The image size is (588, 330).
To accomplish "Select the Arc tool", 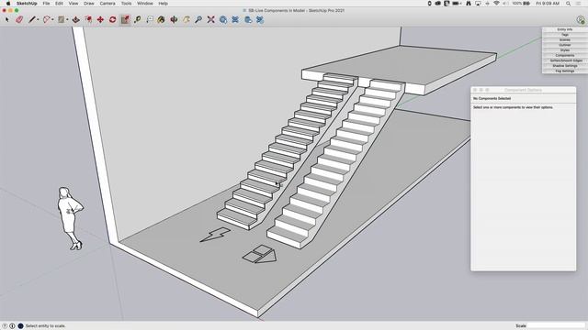I will (47, 19).
